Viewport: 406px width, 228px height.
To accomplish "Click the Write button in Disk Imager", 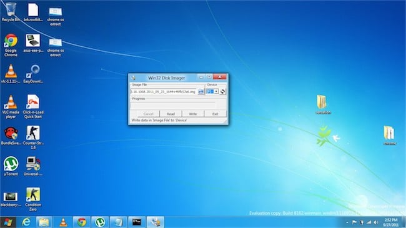I will [193, 114].
